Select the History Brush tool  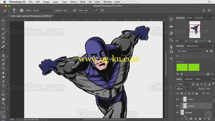3,60
